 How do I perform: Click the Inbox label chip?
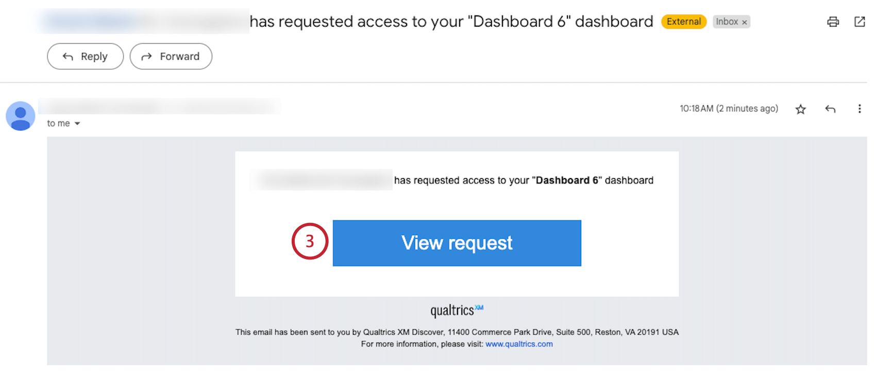click(x=727, y=22)
